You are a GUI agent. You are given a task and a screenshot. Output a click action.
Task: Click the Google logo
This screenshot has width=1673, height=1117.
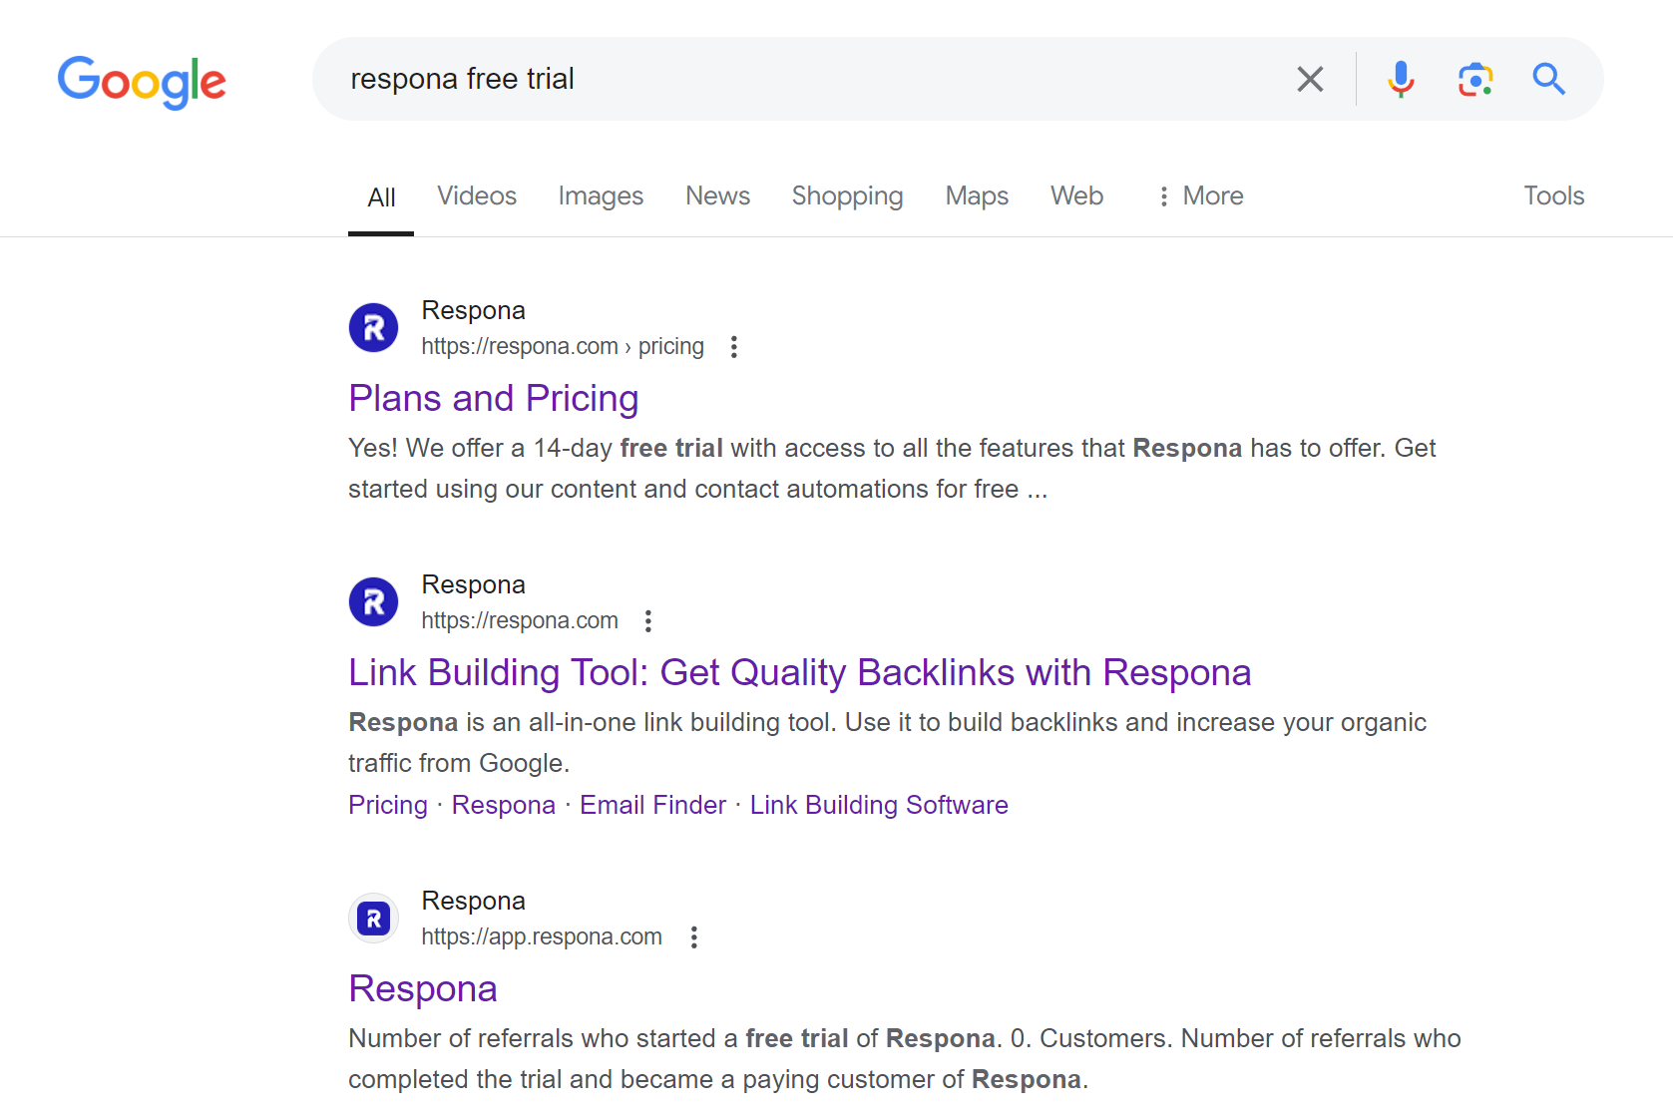click(x=142, y=82)
